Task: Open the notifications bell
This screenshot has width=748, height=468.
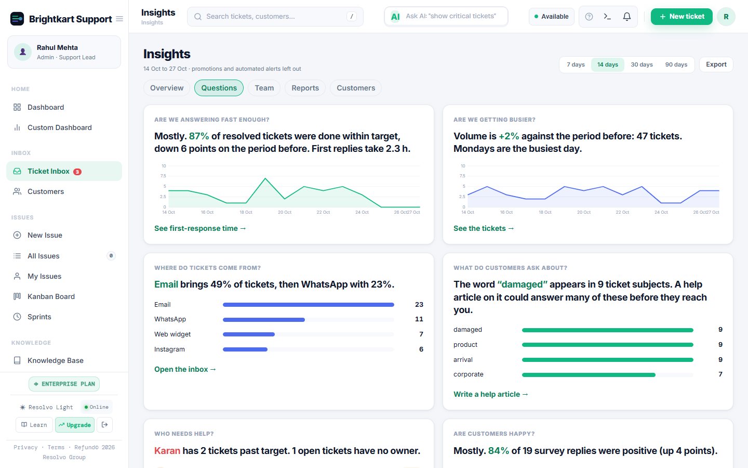Action: coord(627,17)
